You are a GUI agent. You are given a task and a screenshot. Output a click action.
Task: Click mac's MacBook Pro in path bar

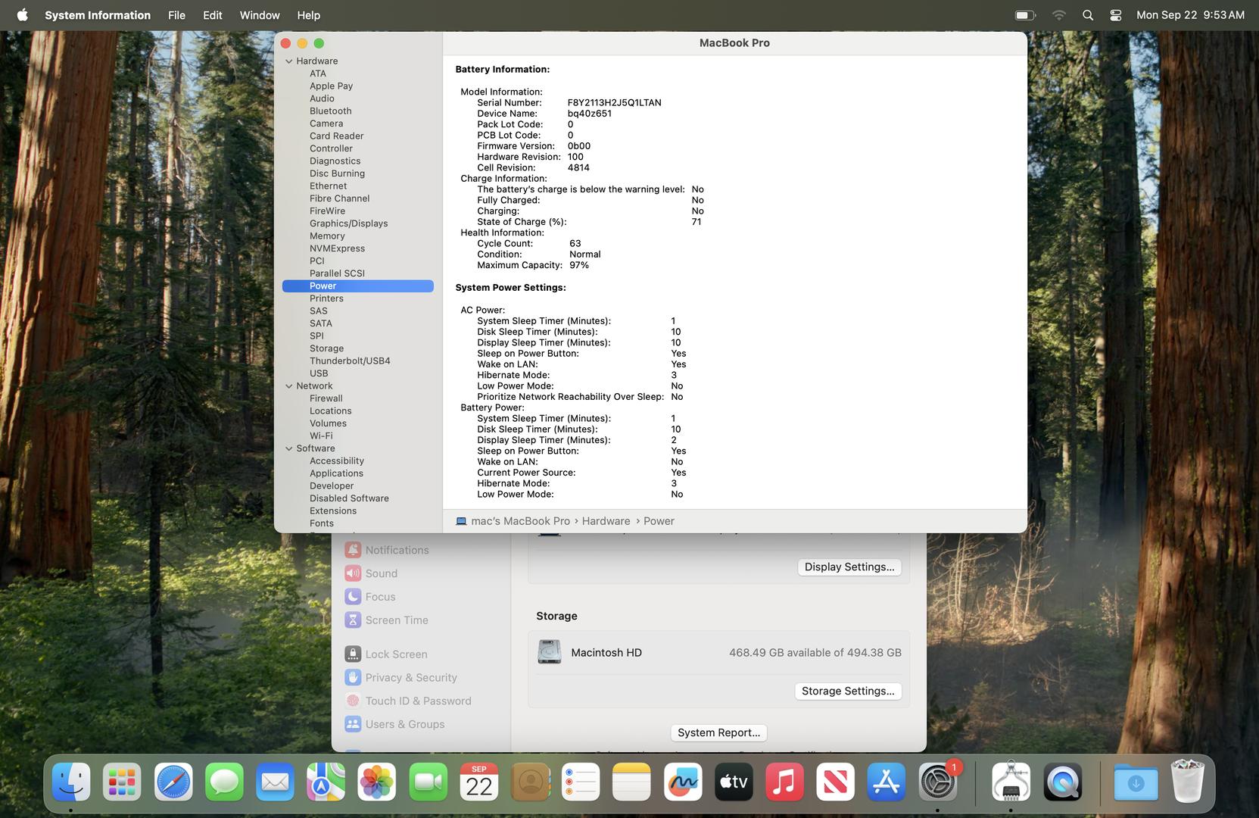point(520,521)
